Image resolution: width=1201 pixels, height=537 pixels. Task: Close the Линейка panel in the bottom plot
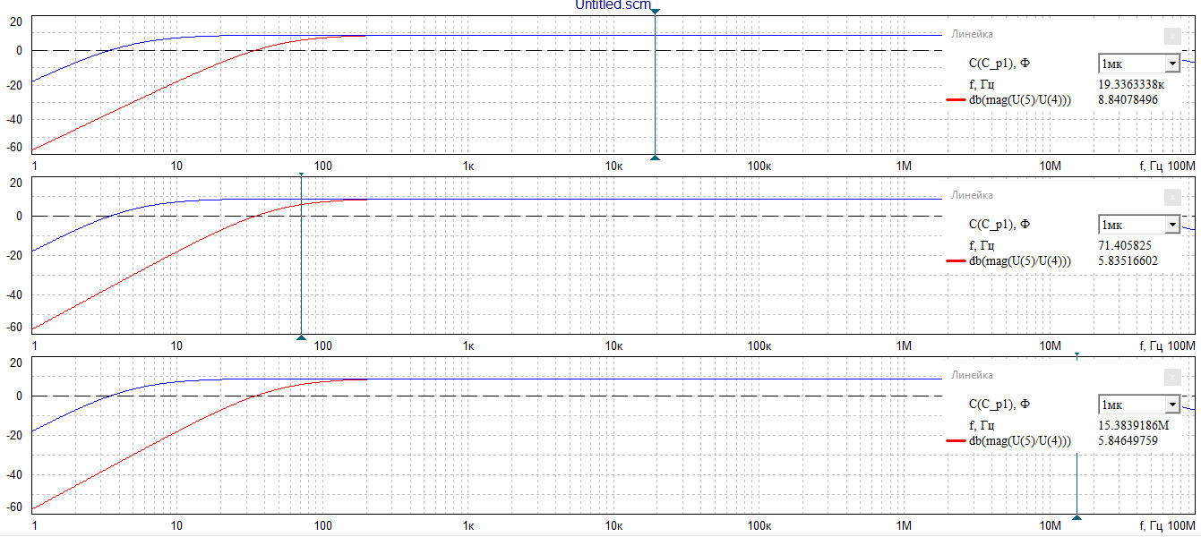click(x=1172, y=377)
